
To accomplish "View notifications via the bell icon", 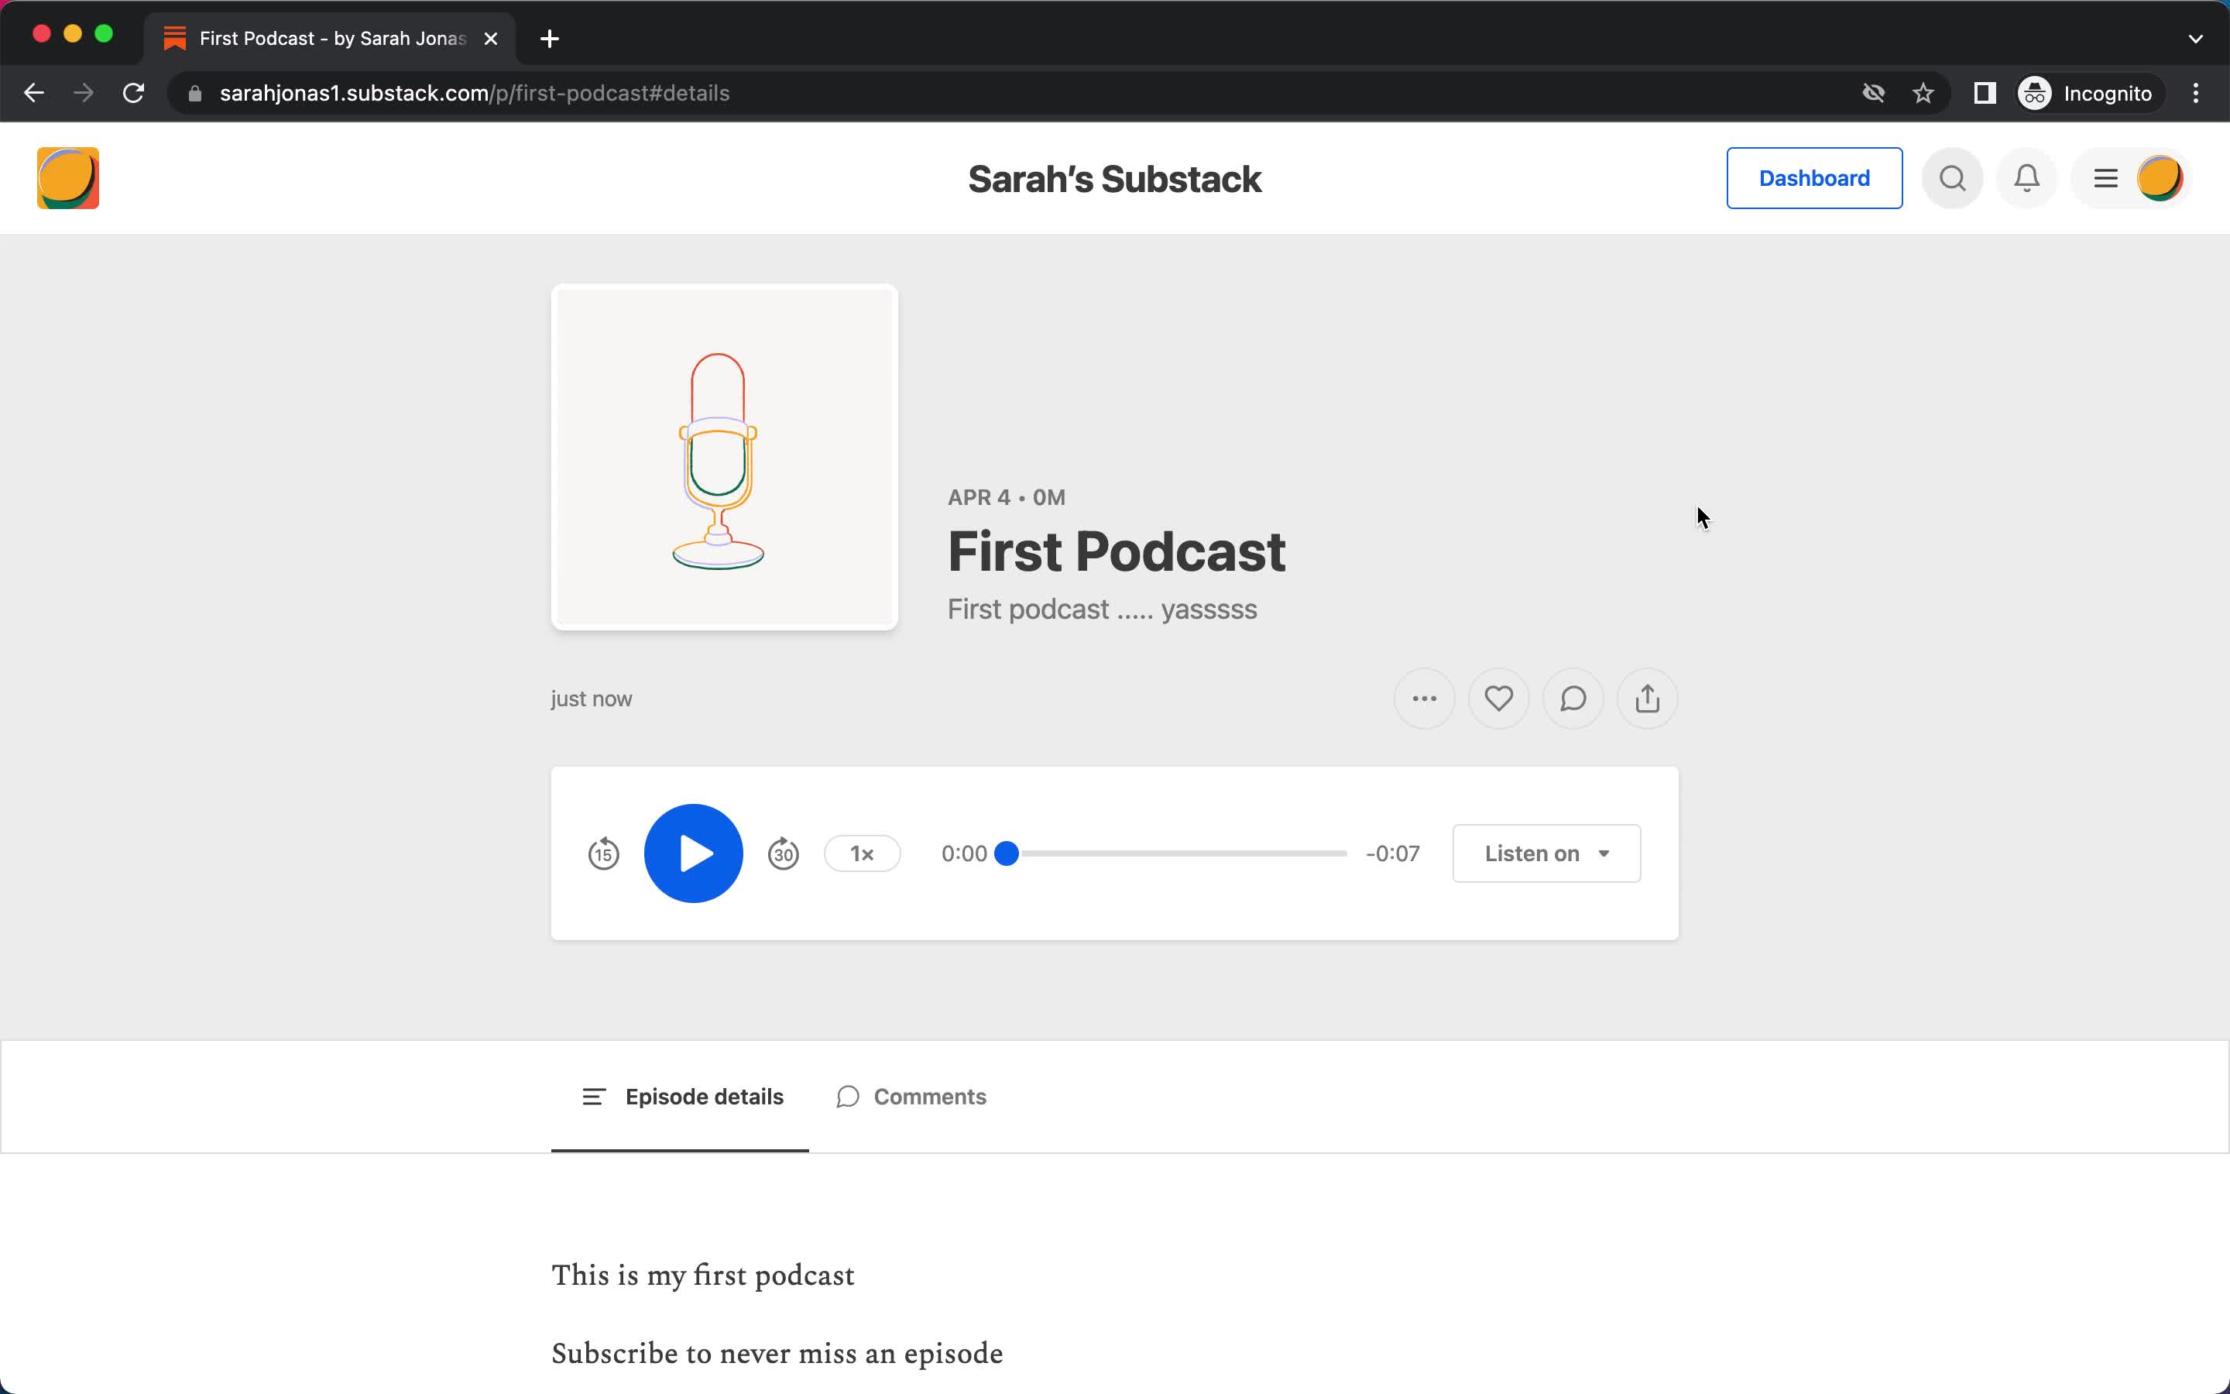I will click(x=2026, y=178).
